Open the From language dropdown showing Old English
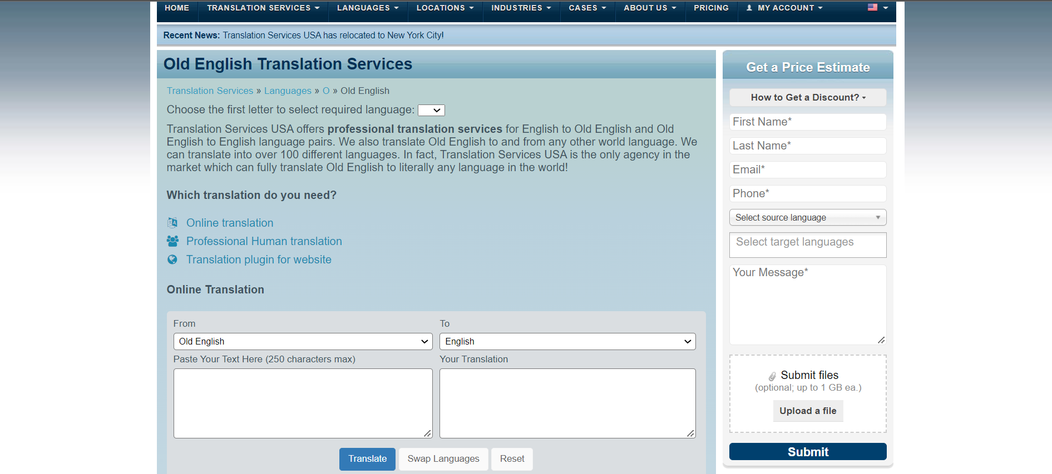Screen dimensions: 1052x474 coord(303,341)
